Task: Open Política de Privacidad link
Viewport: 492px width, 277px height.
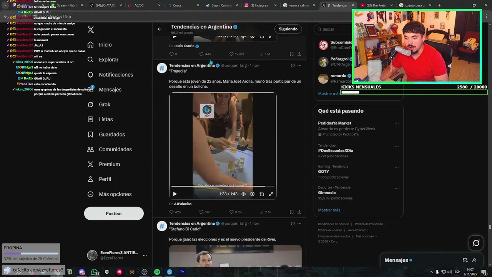Action: 369,224
